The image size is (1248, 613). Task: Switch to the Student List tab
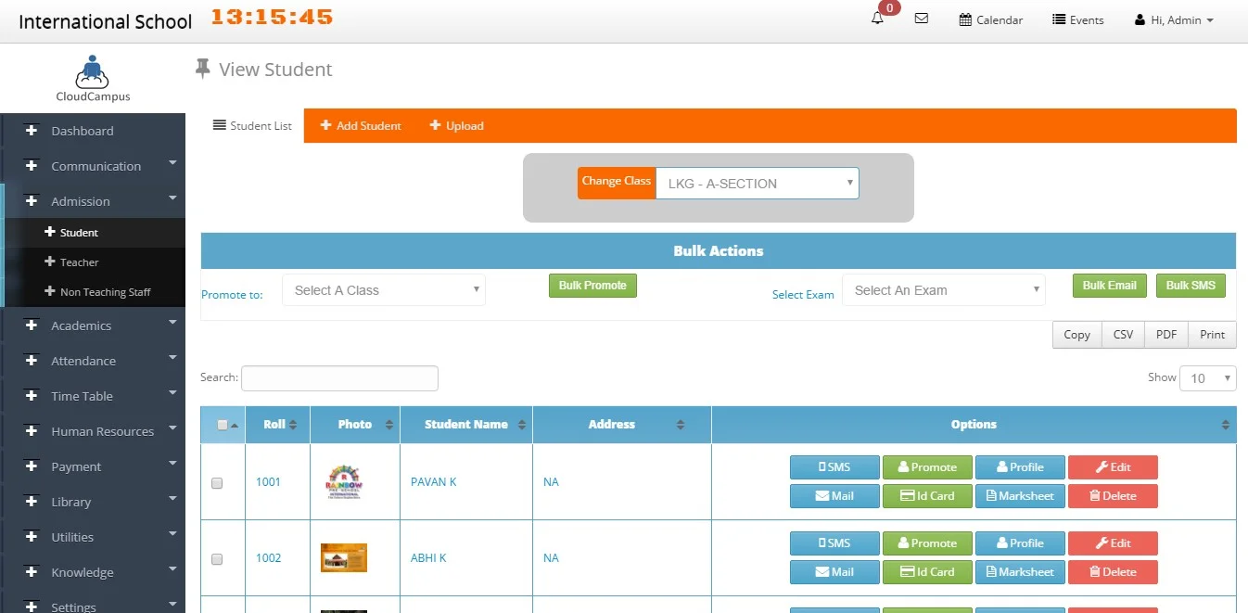(252, 125)
